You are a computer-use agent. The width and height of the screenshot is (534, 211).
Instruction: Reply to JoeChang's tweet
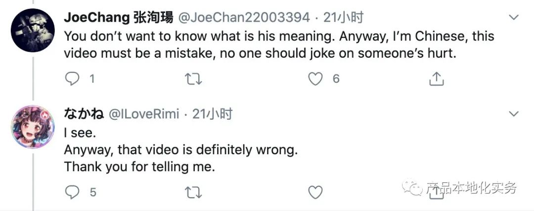pyautogui.click(x=73, y=78)
